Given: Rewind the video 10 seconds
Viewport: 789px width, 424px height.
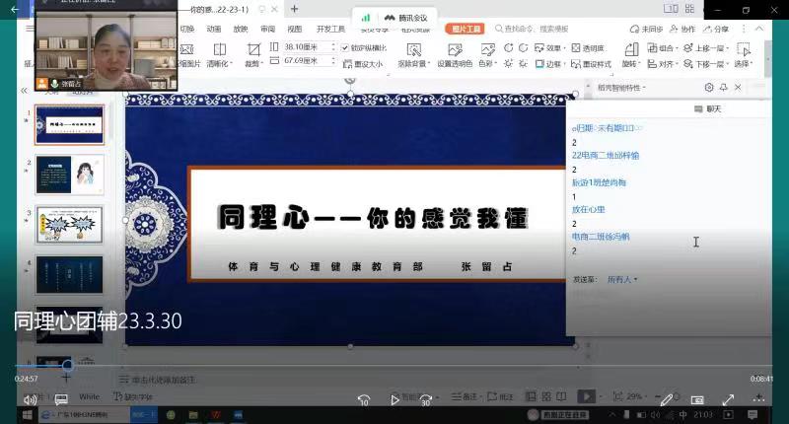Looking at the screenshot, I should pos(364,399).
